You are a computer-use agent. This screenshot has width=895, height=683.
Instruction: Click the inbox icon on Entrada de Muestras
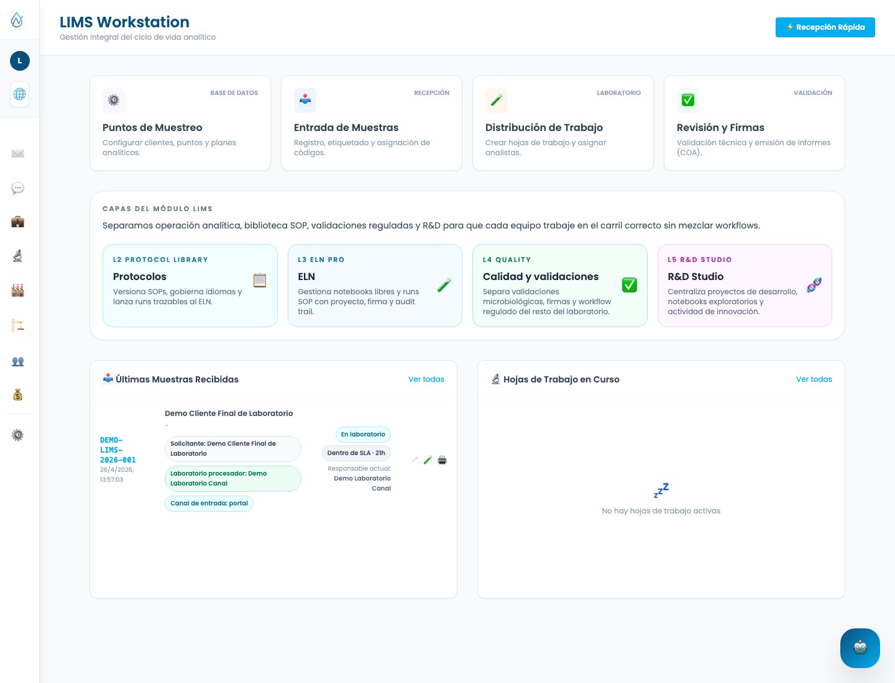click(x=305, y=100)
